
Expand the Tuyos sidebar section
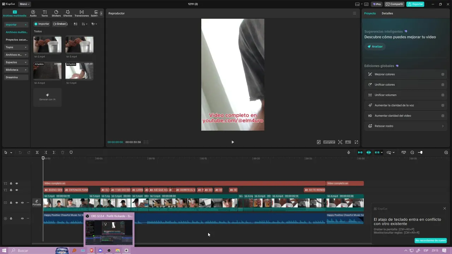[16, 47]
